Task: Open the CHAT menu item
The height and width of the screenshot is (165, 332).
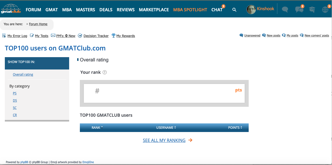Action: click(217, 10)
